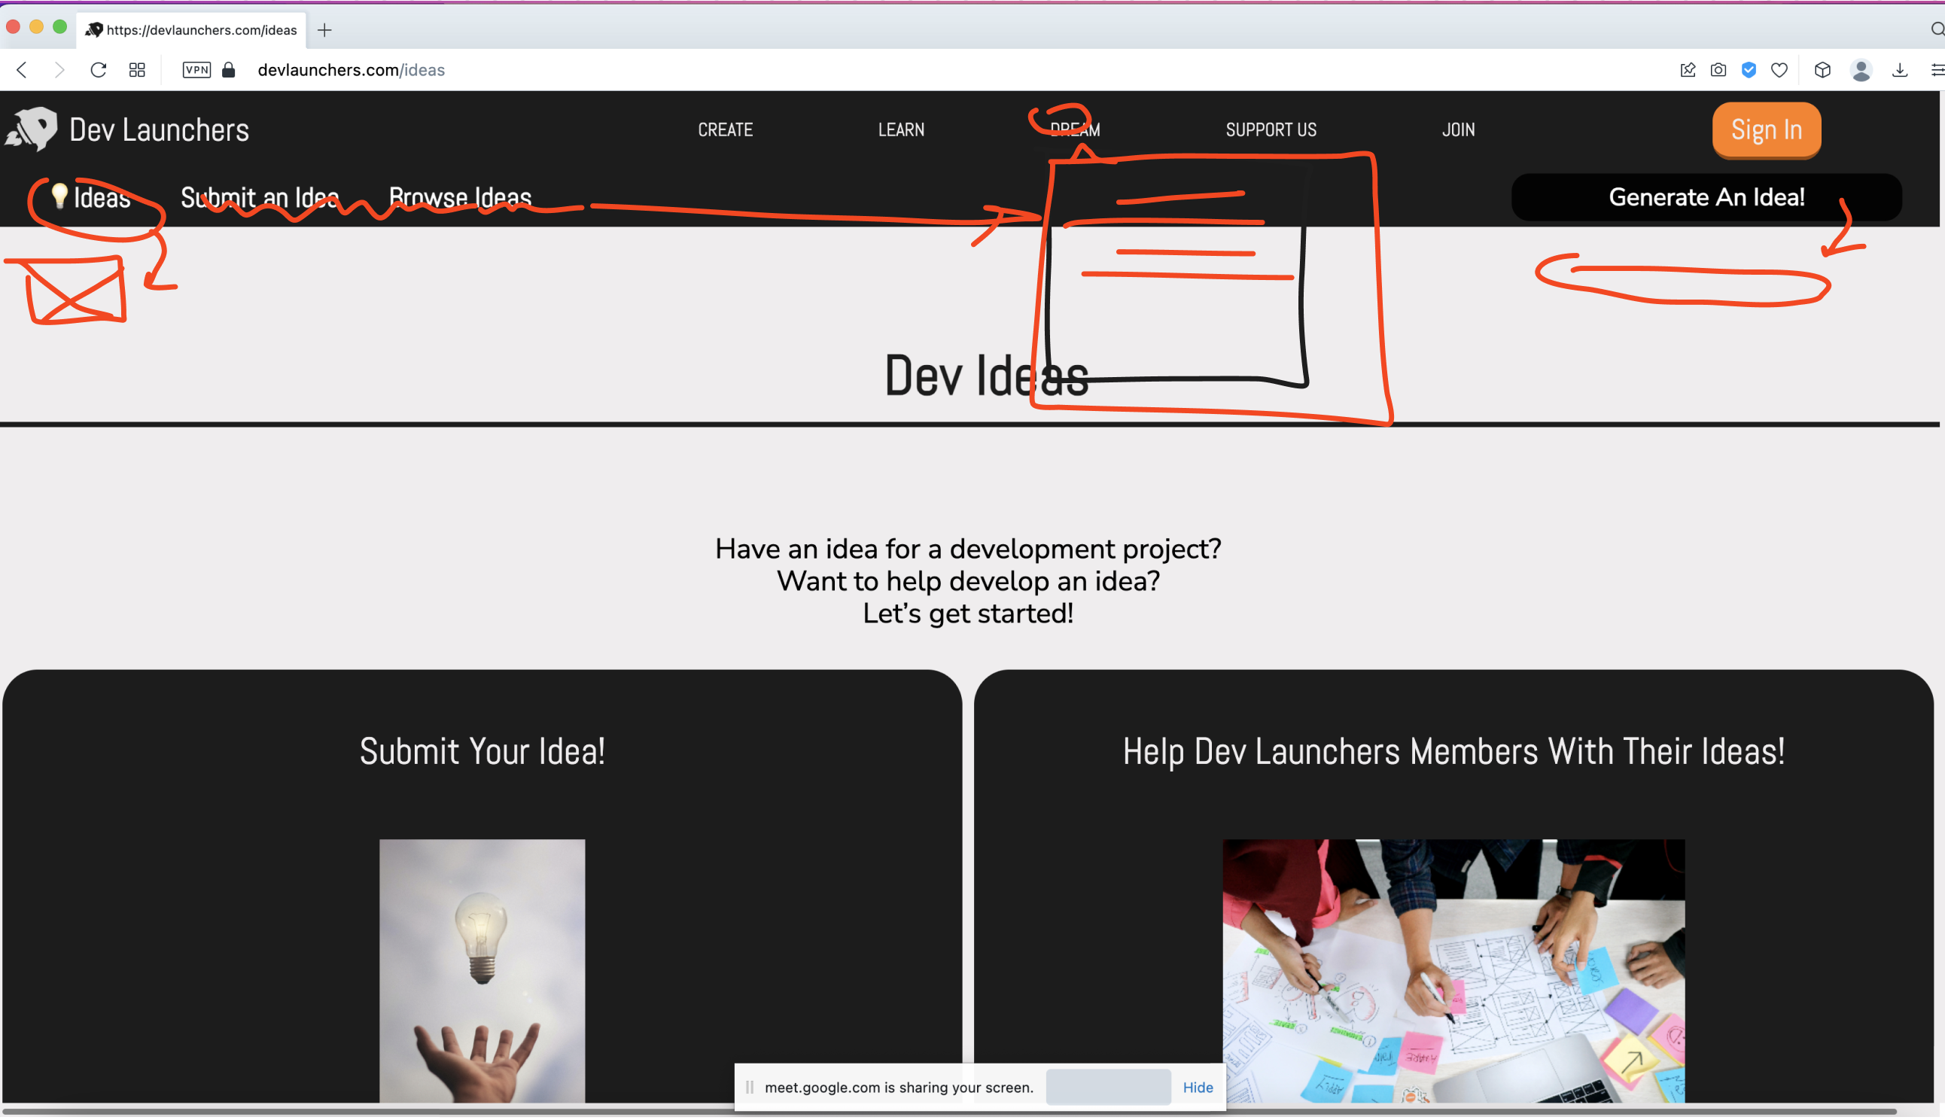
Task: Open the speed dial grid icon
Action: tap(138, 70)
